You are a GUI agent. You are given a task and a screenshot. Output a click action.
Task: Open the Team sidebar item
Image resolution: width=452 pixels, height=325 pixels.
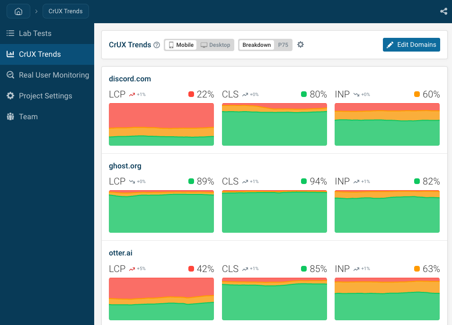coord(47,116)
